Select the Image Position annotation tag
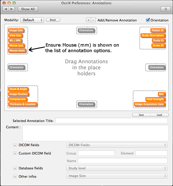 tap(18, 94)
